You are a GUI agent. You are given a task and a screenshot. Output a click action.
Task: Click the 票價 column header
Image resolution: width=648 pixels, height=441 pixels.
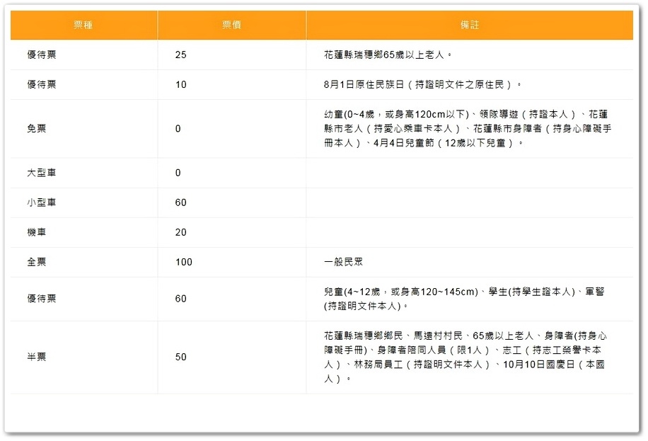(x=231, y=25)
